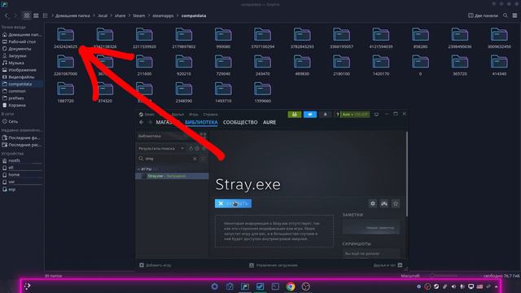Open Stray.exe settings gear in Steam
The height and width of the screenshot is (293, 521).
[373, 203]
